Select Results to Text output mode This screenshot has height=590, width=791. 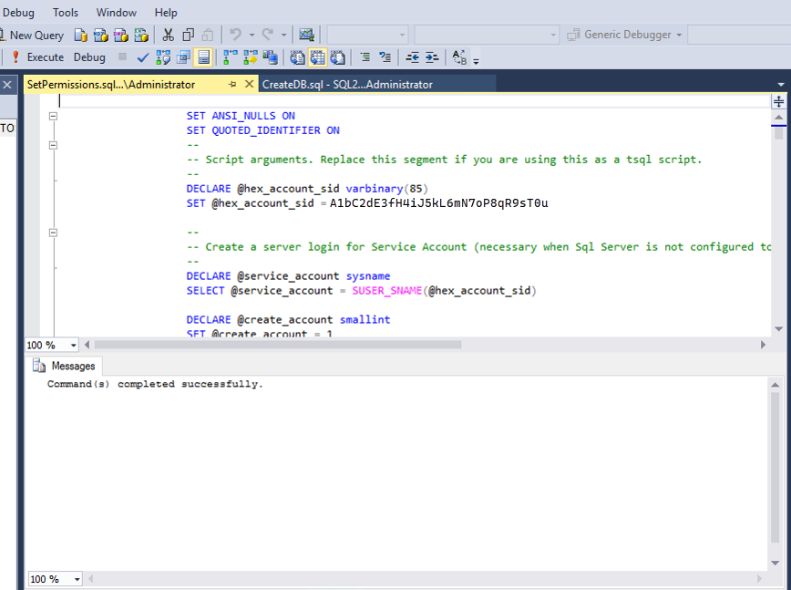point(295,57)
